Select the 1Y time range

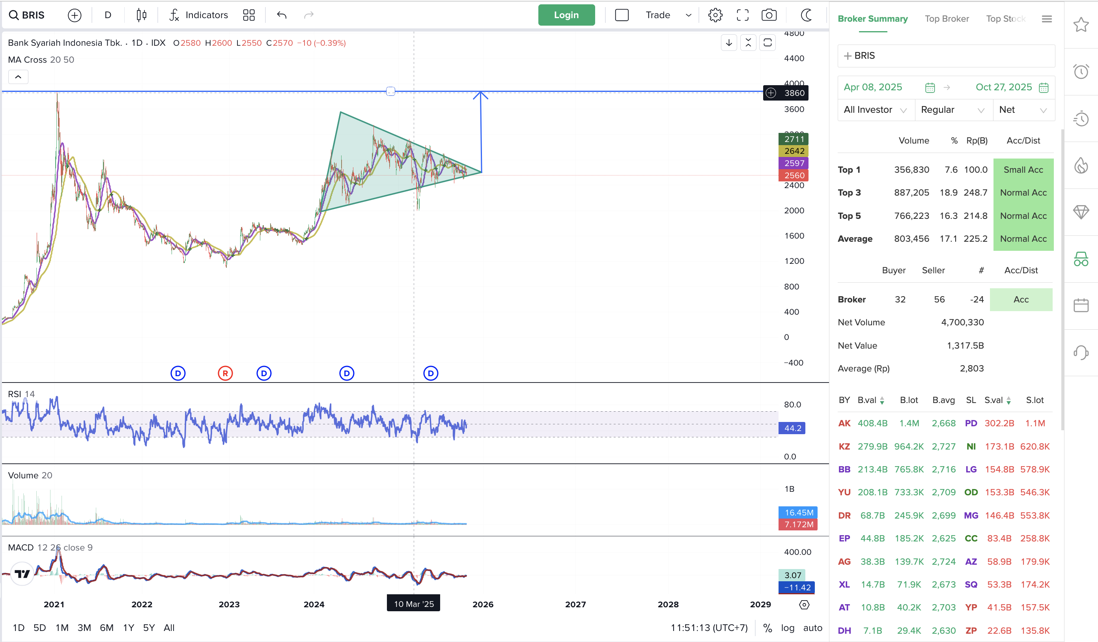pos(128,628)
